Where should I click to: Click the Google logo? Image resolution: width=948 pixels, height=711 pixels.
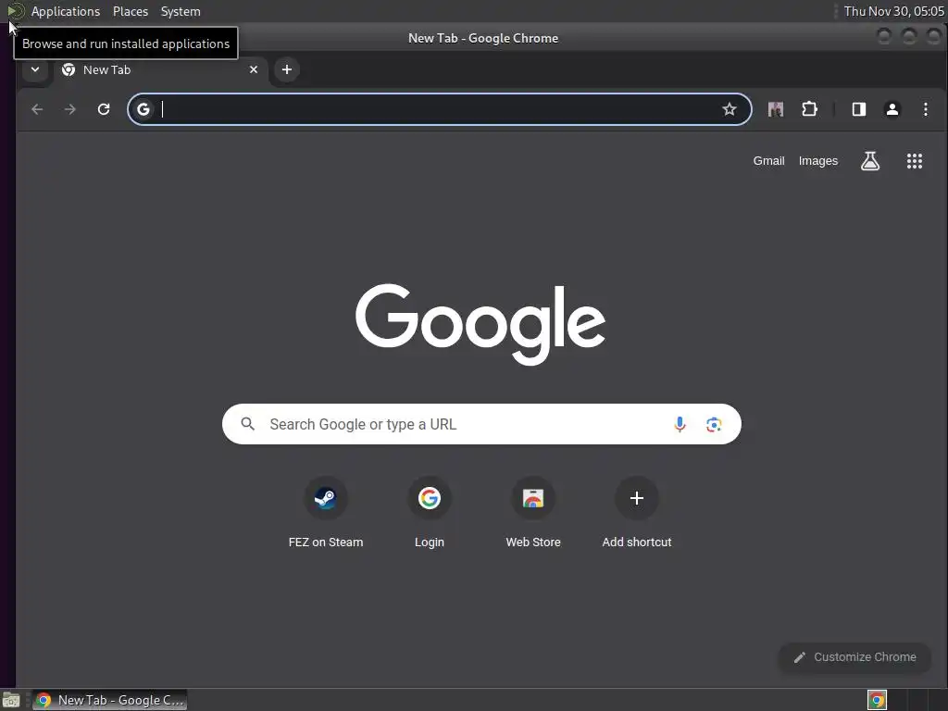point(480,324)
